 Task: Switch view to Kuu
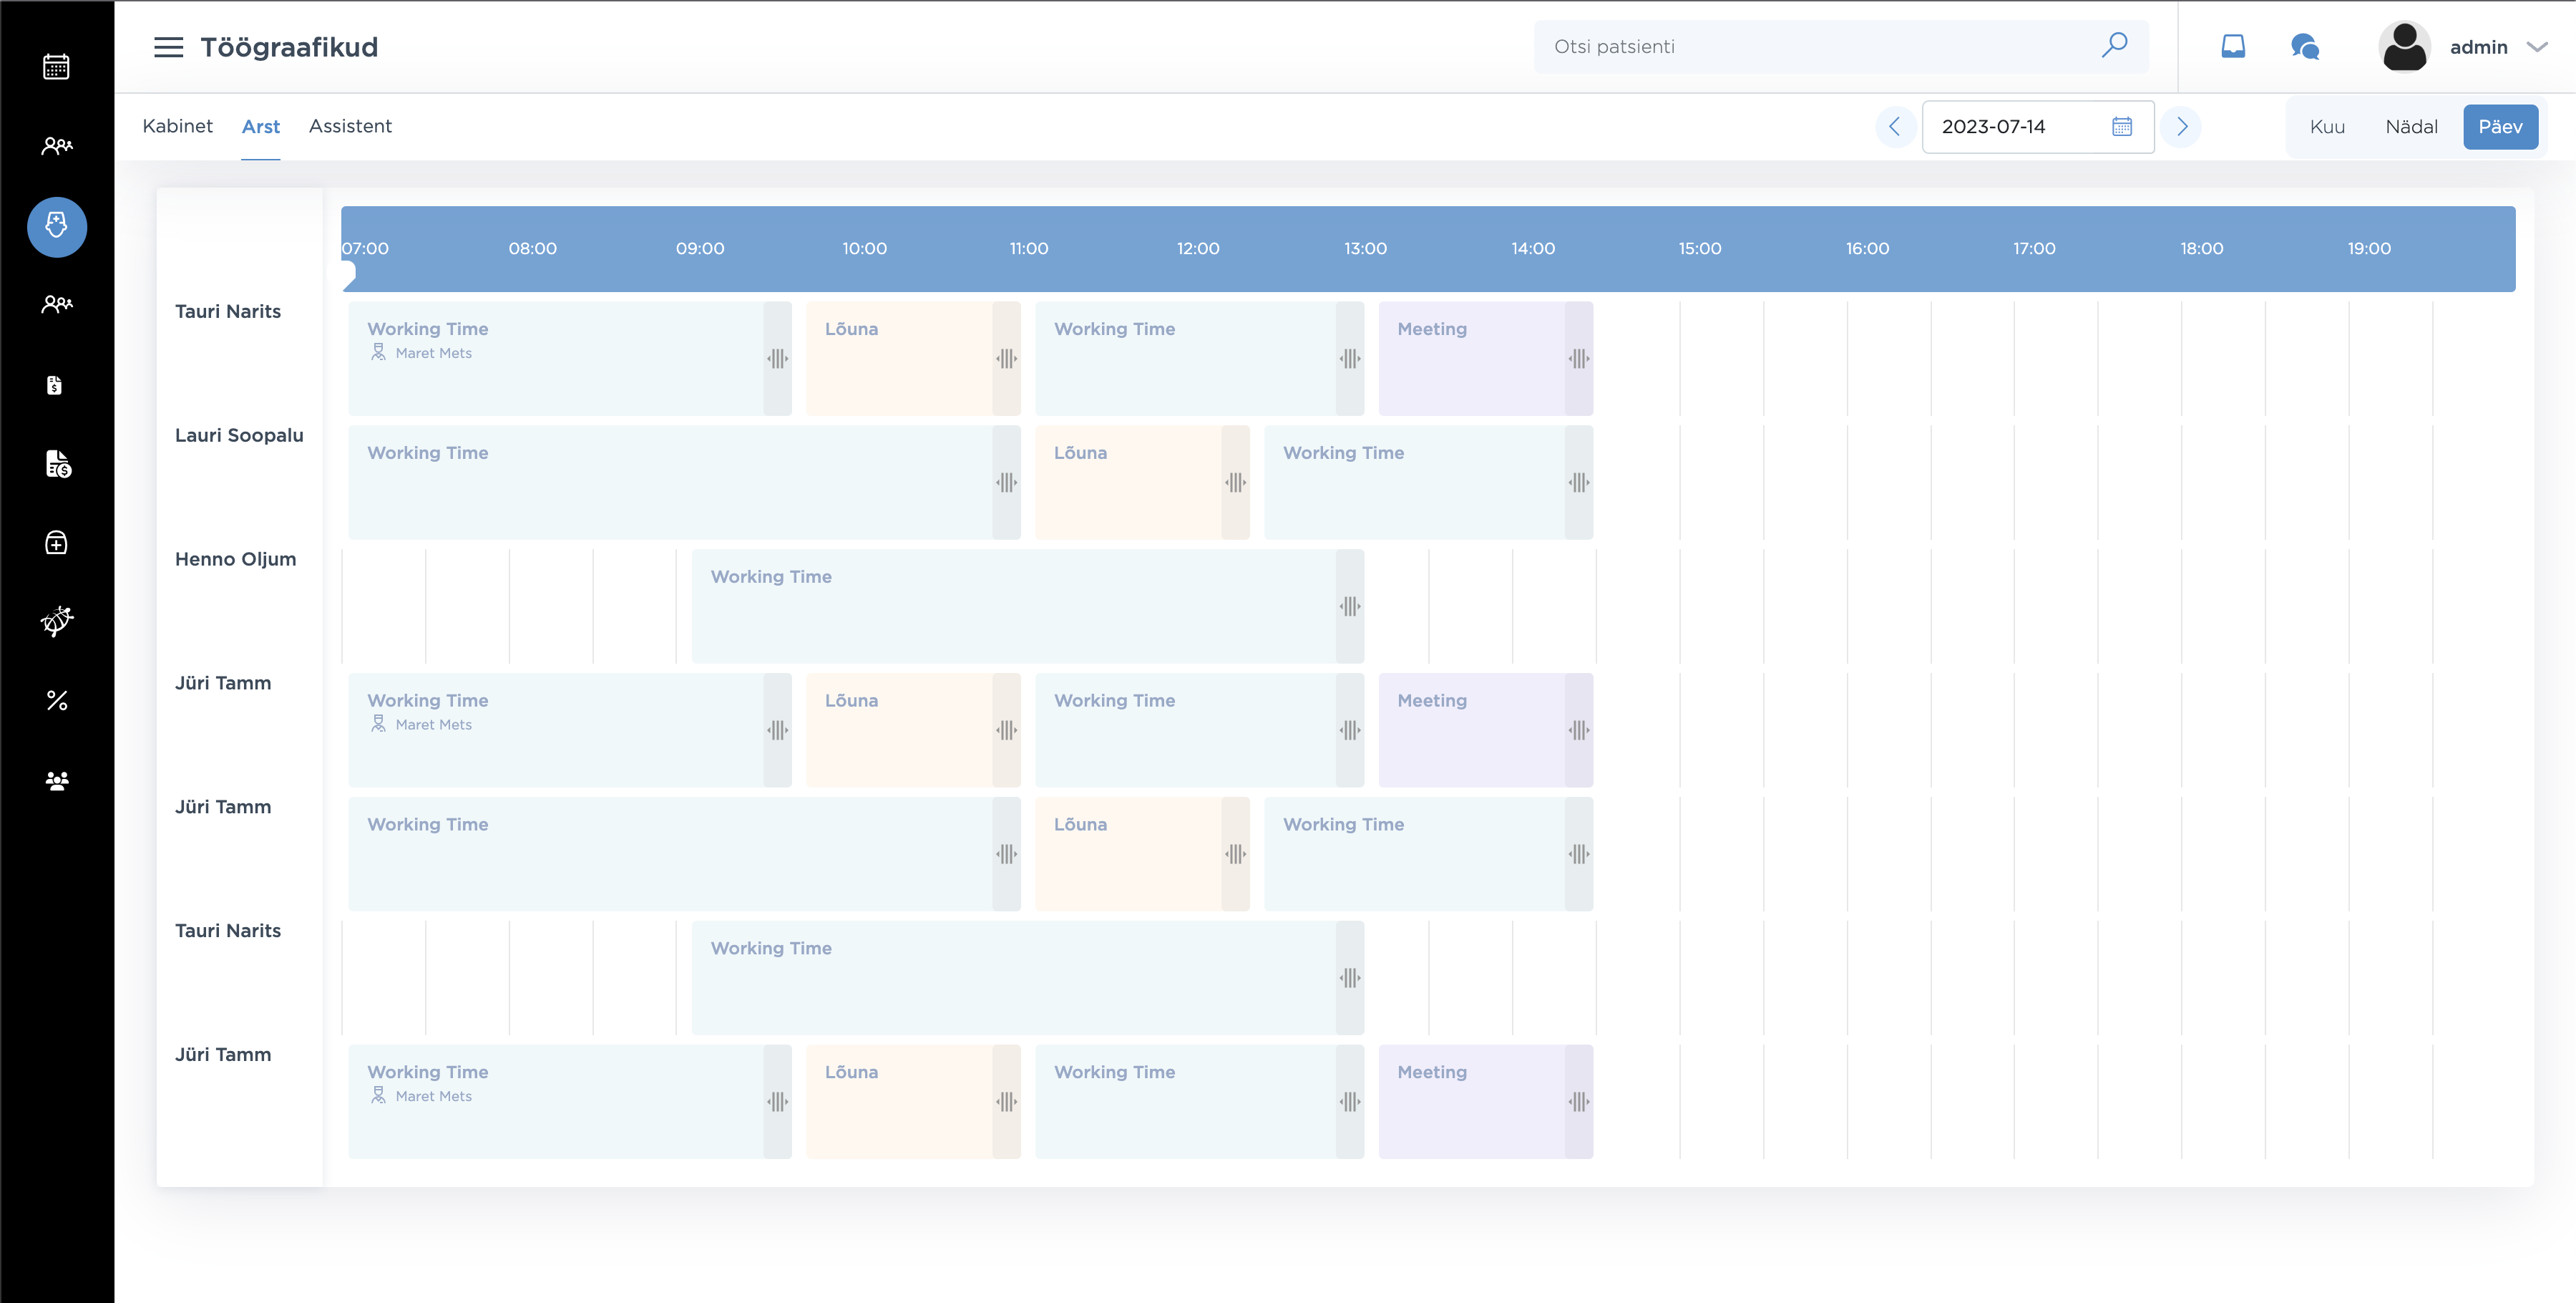tap(2327, 127)
